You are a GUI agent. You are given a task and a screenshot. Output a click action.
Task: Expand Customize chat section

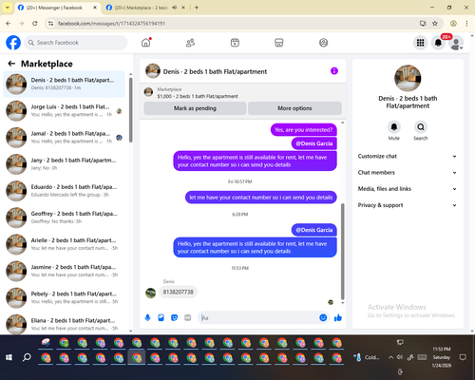[x=408, y=156]
